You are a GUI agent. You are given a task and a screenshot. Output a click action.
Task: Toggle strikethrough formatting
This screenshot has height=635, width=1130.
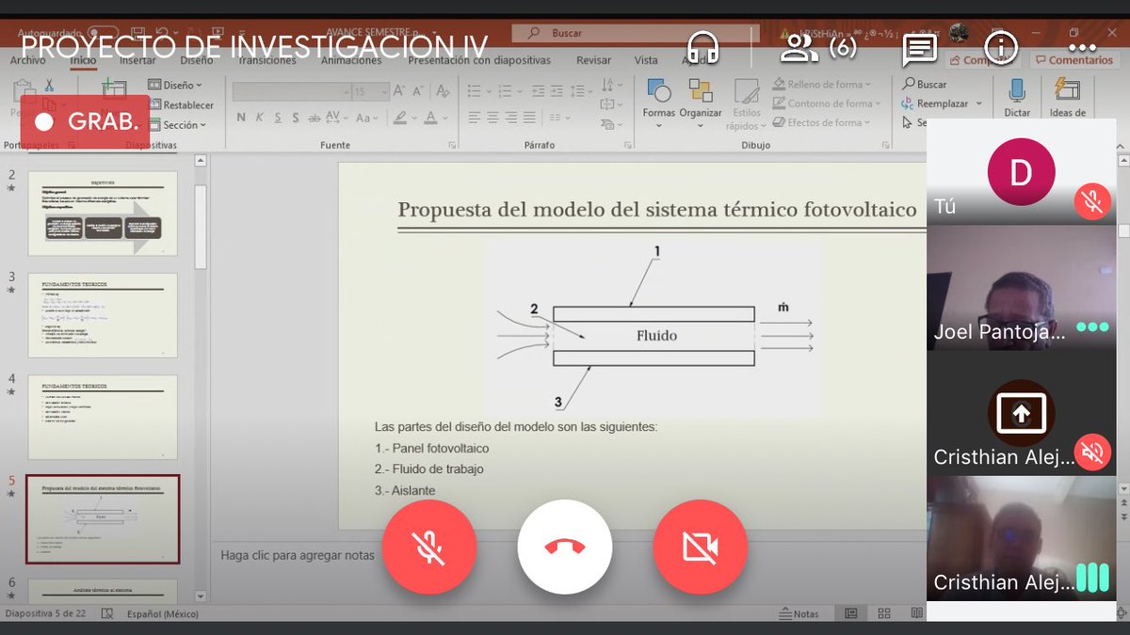(x=314, y=118)
